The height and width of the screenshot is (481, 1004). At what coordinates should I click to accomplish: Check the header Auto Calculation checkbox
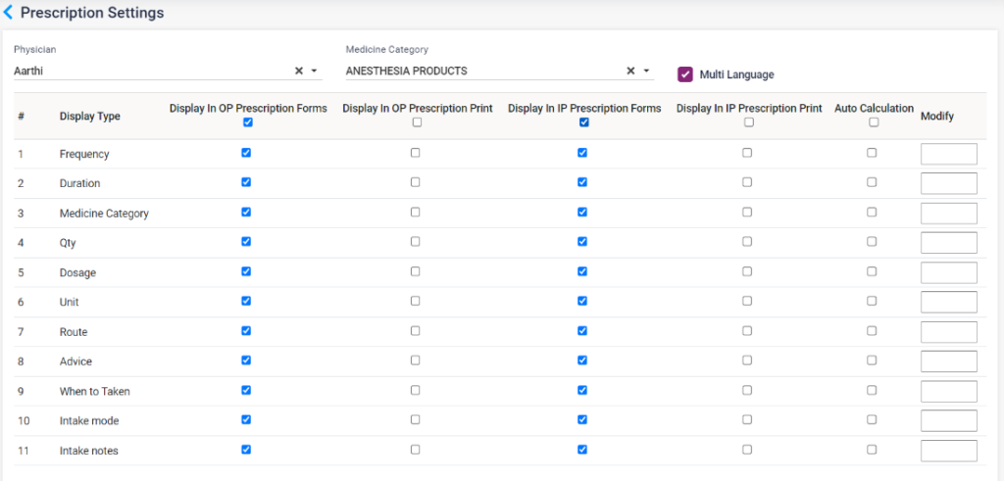tap(874, 122)
